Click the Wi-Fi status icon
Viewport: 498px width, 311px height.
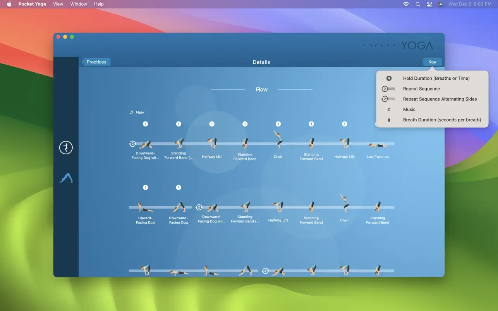[406, 4]
